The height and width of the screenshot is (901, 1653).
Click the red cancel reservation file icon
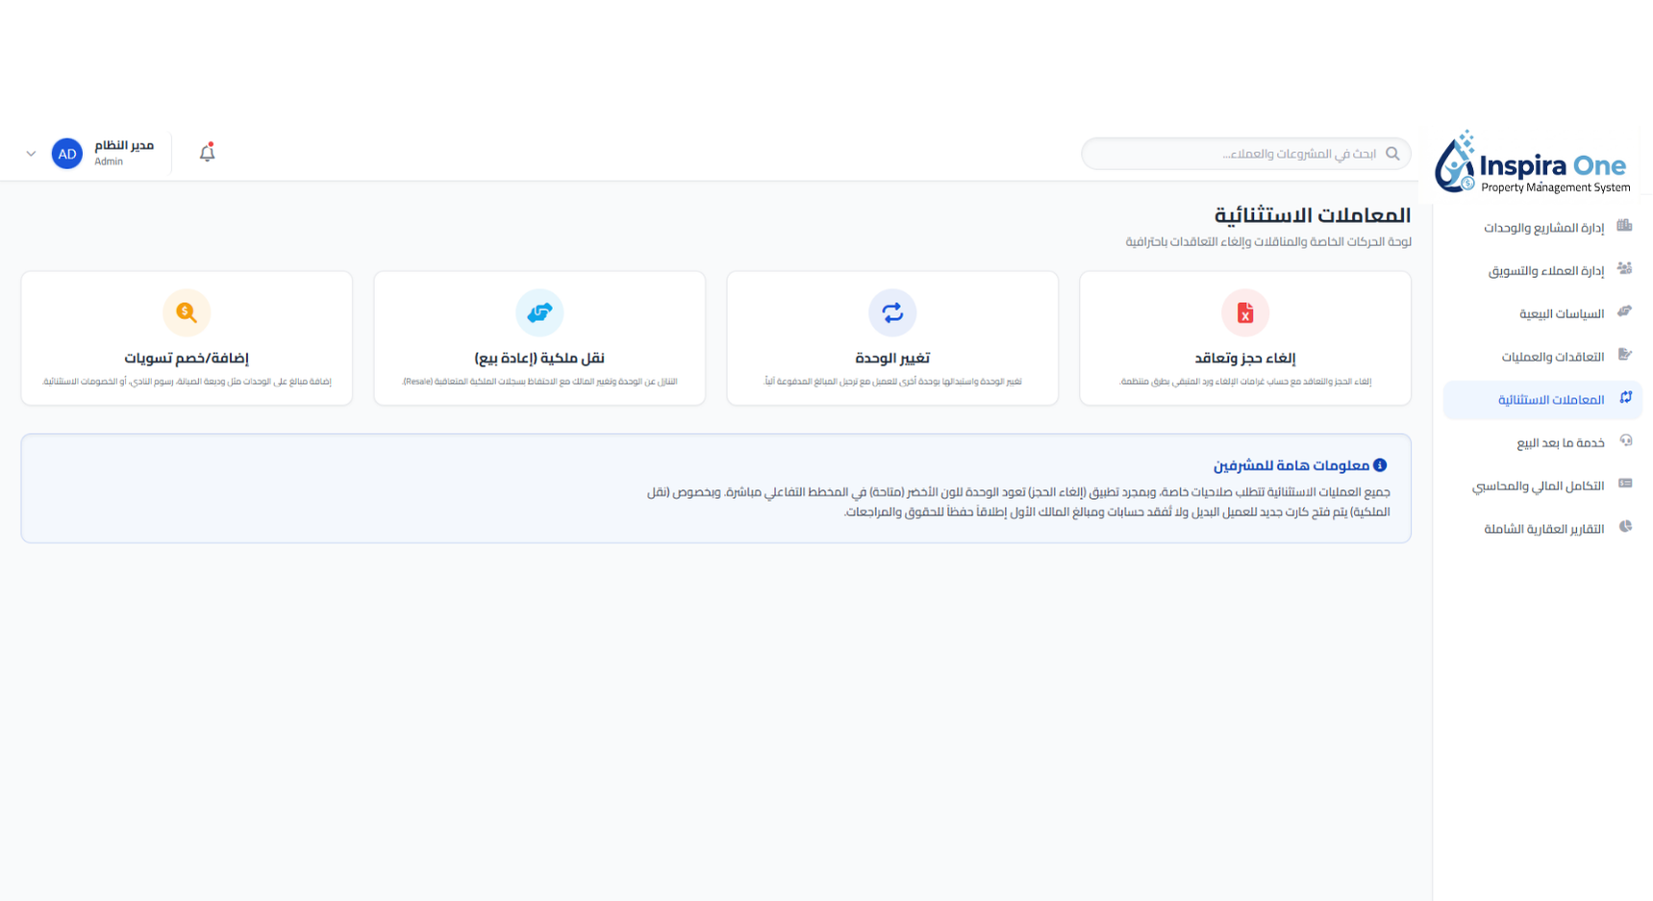(1245, 313)
